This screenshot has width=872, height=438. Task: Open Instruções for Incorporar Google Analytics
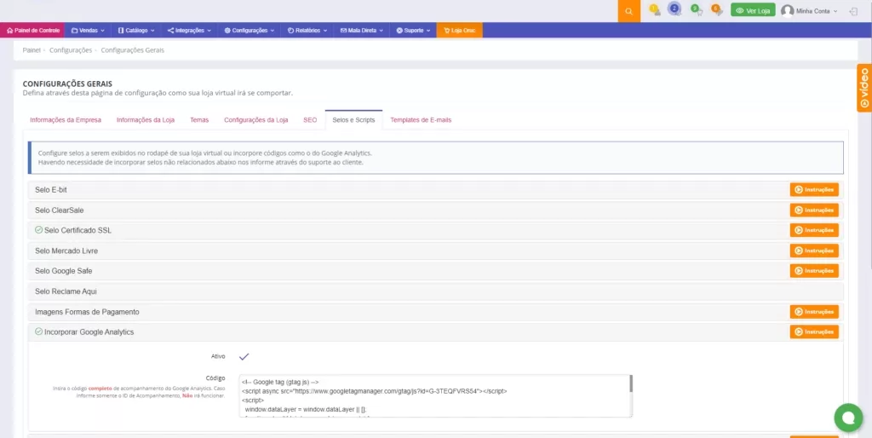(814, 332)
